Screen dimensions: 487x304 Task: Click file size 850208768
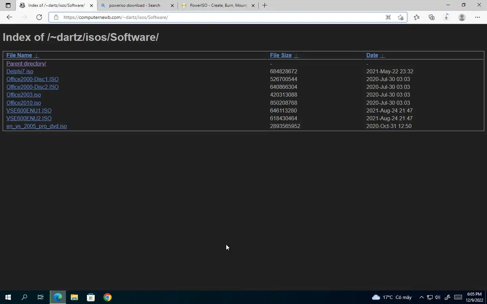(283, 103)
